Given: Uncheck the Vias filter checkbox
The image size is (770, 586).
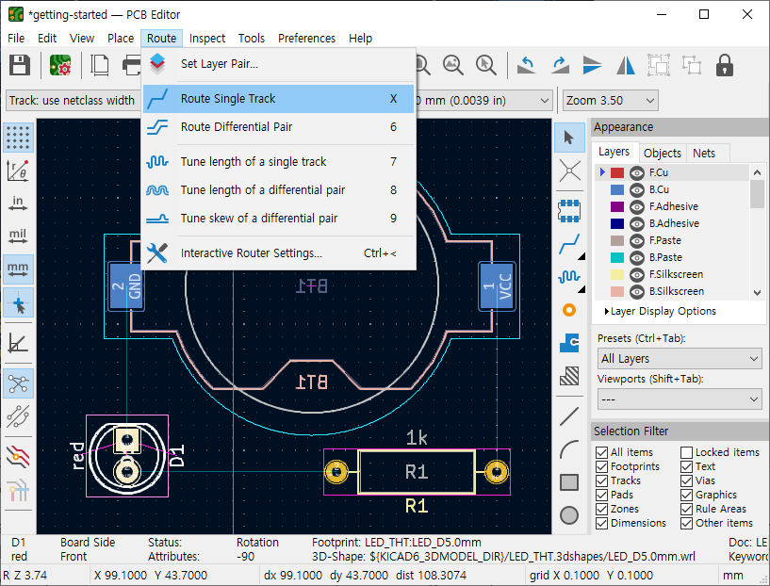Looking at the screenshot, I should (x=686, y=480).
